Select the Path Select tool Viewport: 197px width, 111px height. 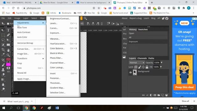[x=8, y=40]
